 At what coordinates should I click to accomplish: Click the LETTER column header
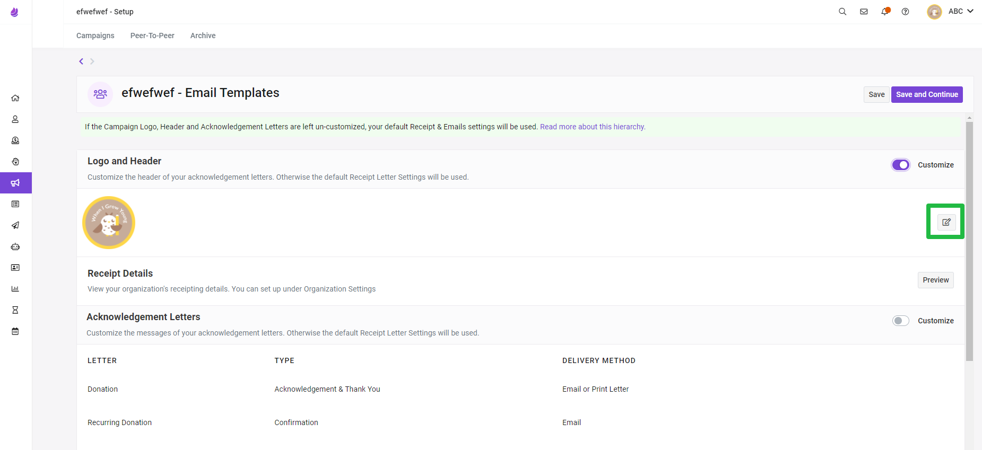click(102, 360)
